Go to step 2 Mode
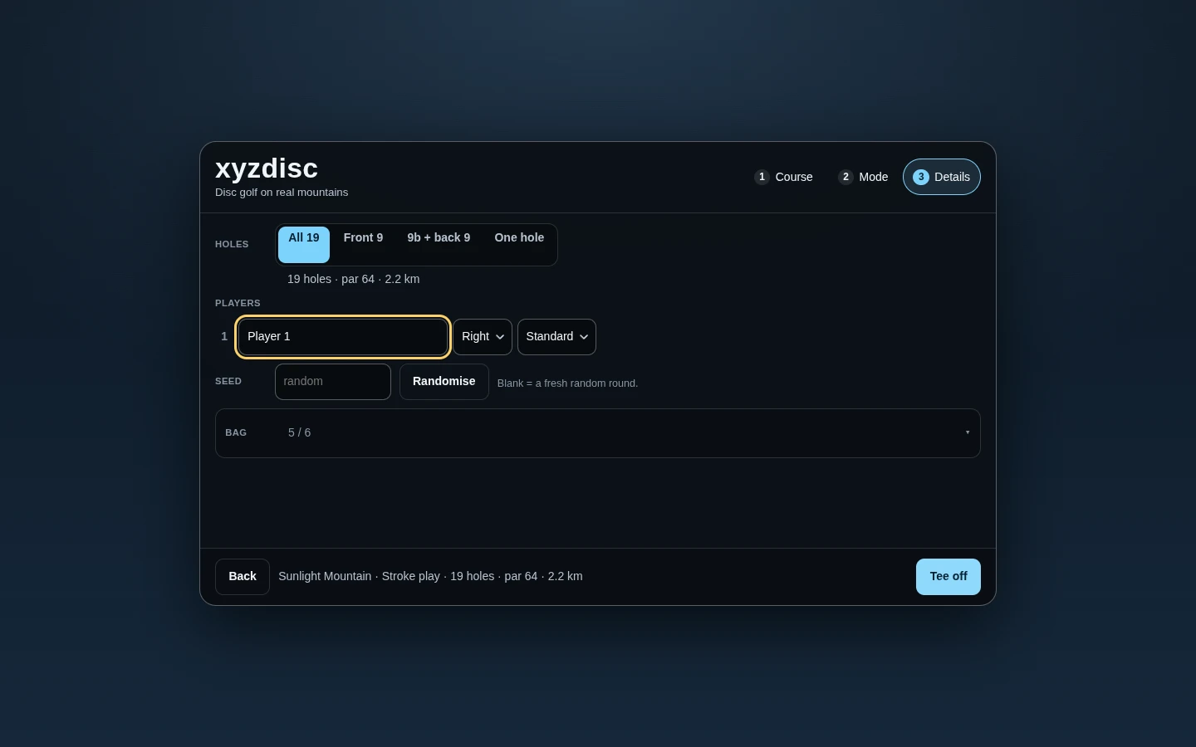This screenshot has height=747, width=1196. (x=863, y=177)
